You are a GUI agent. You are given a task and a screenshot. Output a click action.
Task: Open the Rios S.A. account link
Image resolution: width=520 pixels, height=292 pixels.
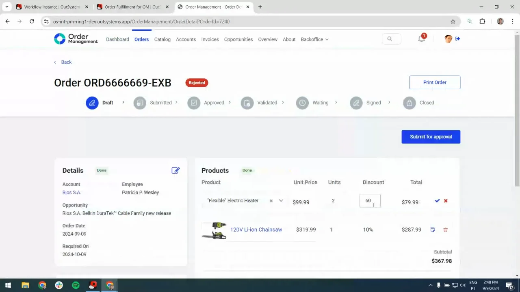(x=71, y=193)
